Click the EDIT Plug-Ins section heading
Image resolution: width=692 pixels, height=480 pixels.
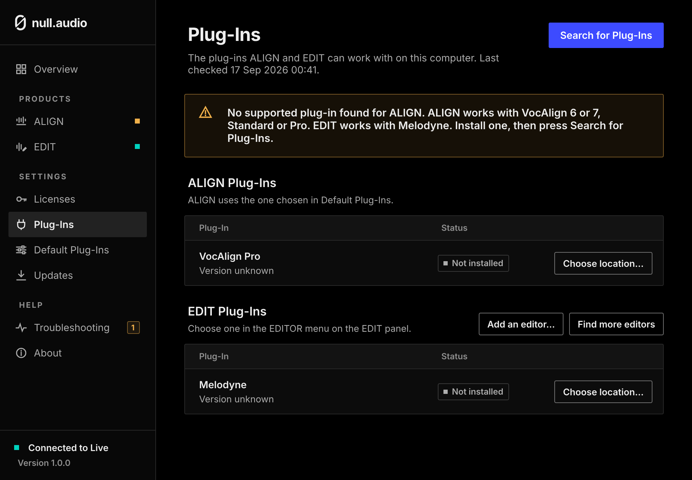[227, 311]
